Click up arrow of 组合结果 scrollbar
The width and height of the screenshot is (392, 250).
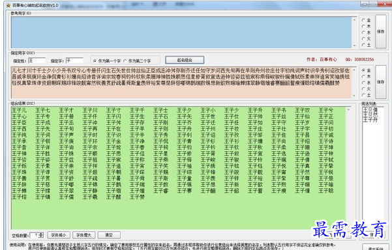tap(348, 110)
